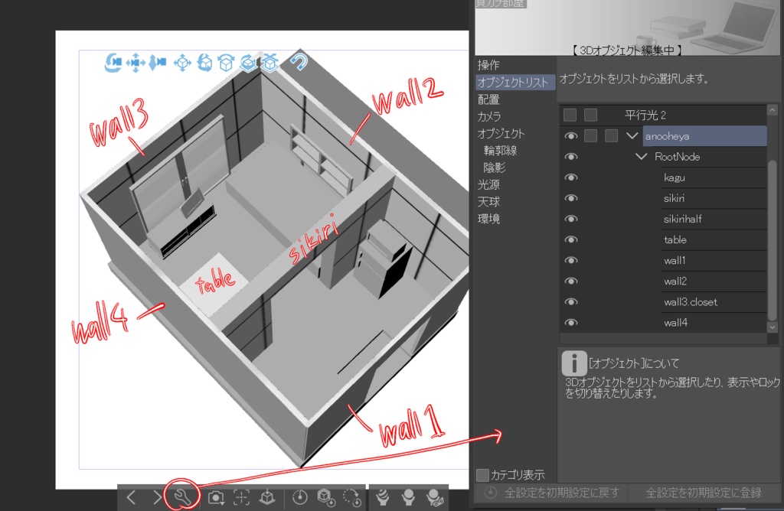
Task: Click the laptop and books preview thumbnail
Action: [x=629, y=28]
